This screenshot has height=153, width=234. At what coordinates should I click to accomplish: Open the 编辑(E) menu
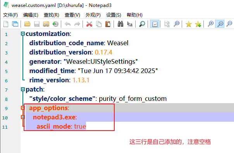pos(31,15)
